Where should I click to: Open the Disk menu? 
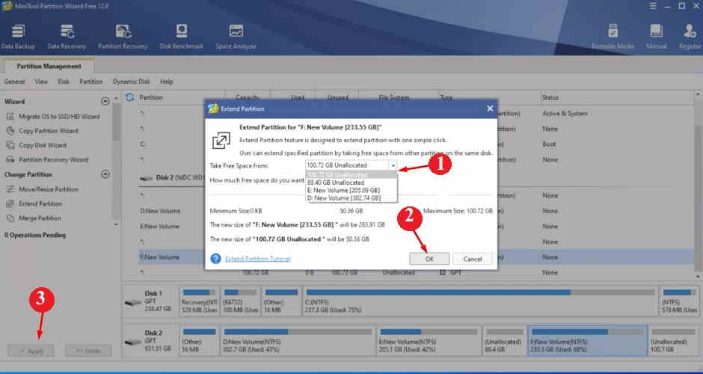[x=64, y=82]
